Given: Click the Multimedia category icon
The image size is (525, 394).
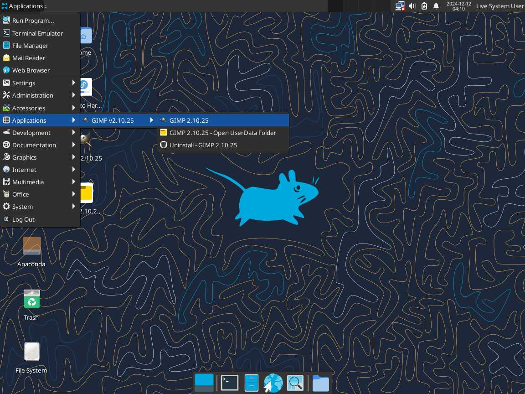Looking at the screenshot, I should (6, 181).
